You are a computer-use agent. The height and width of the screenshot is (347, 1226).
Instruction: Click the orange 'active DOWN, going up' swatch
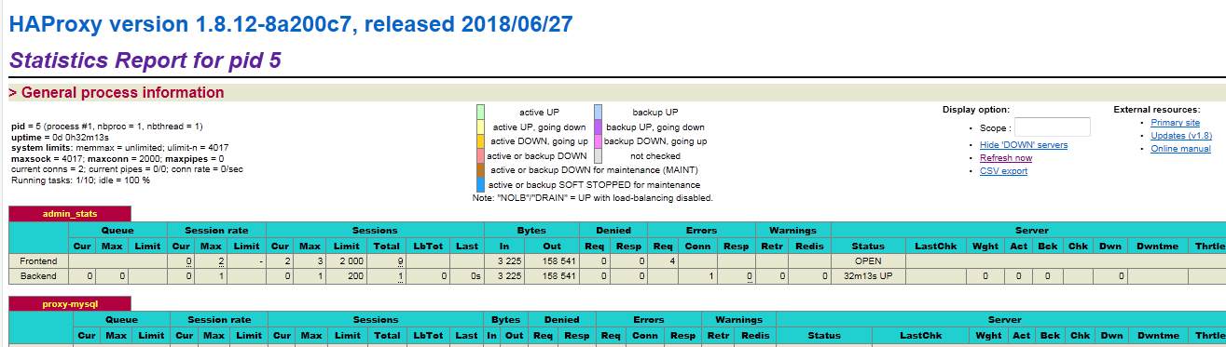click(x=480, y=141)
